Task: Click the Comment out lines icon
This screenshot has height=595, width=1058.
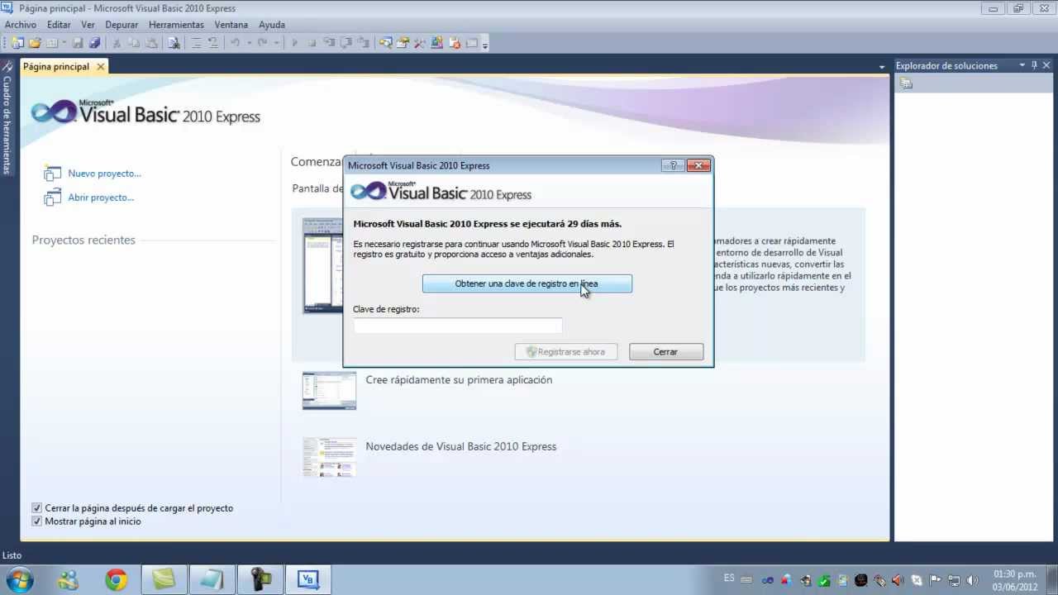Action: (x=197, y=42)
